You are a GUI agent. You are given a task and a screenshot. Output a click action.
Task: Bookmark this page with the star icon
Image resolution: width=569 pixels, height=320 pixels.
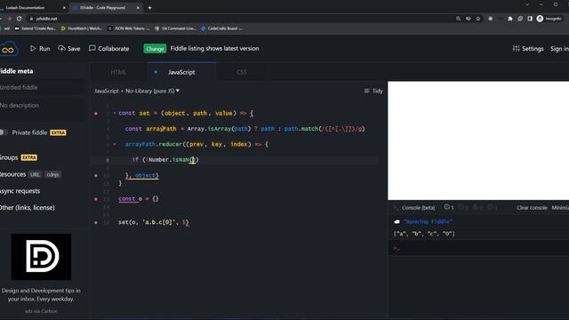click(478, 19)
